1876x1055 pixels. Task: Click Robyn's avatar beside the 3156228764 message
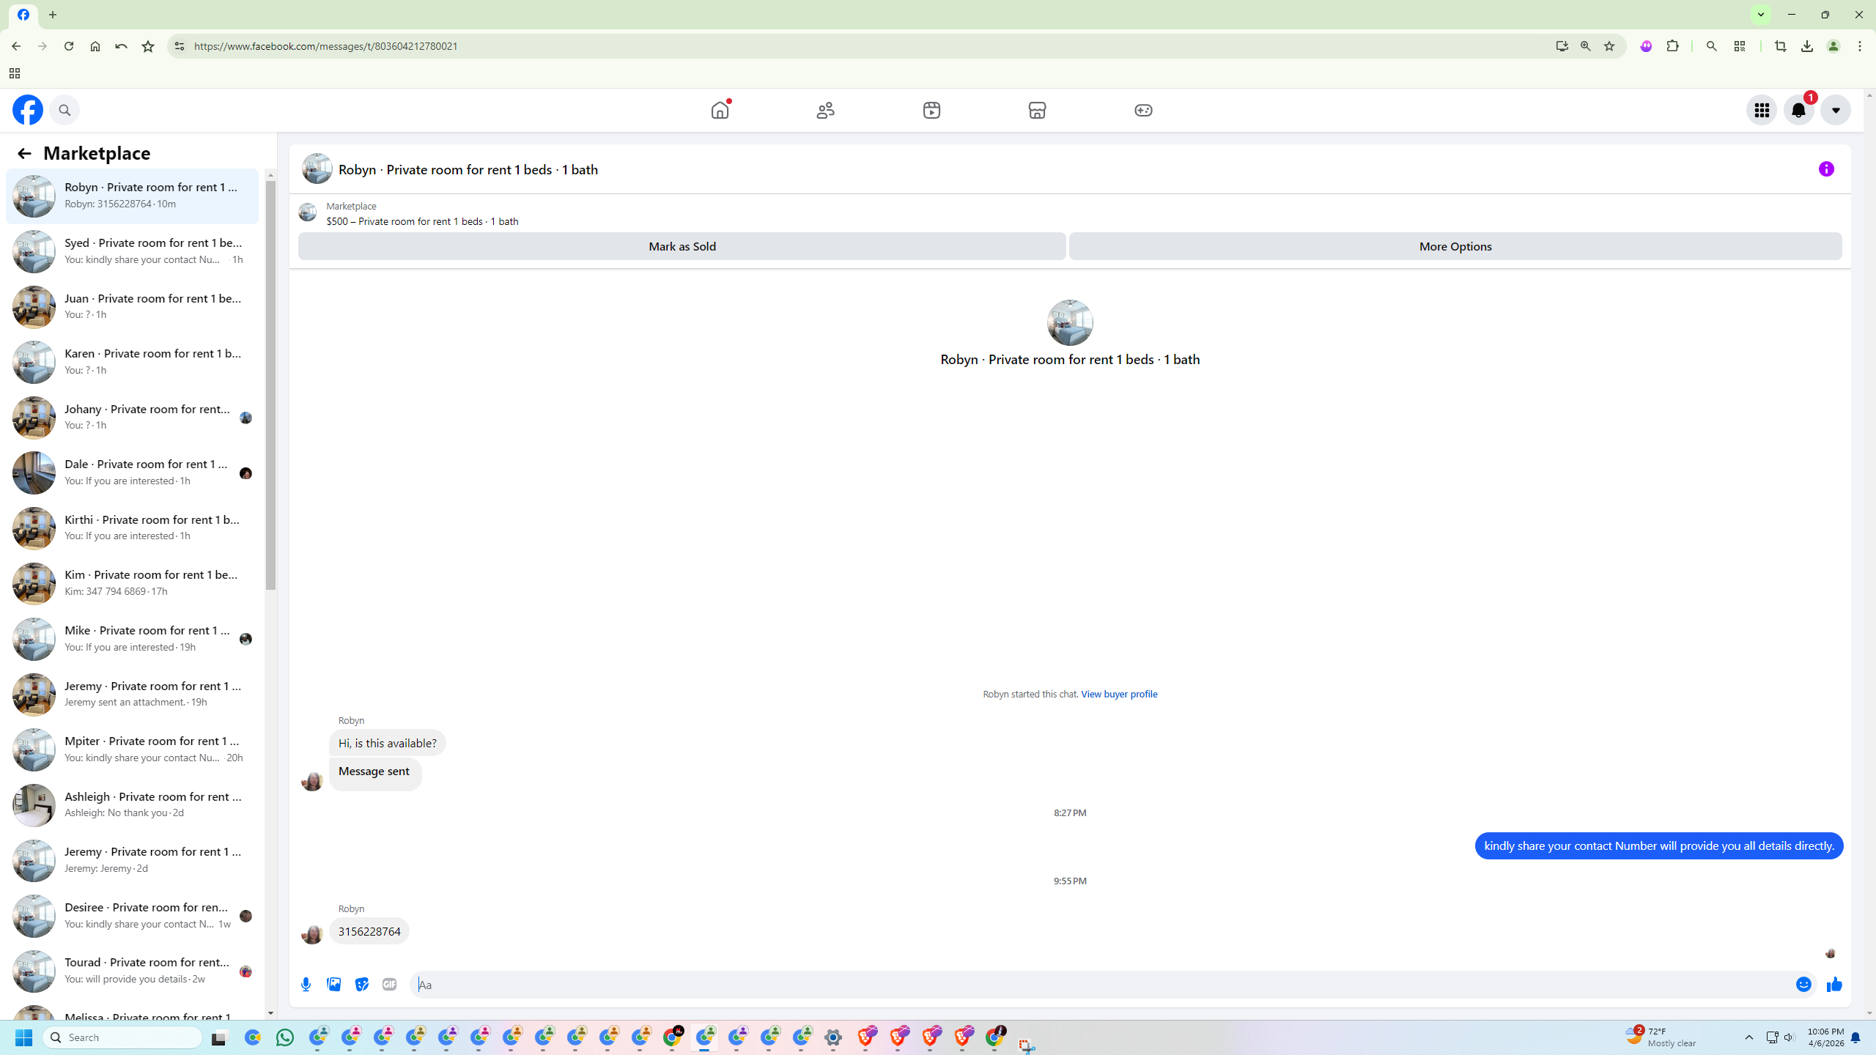point(312,934)
